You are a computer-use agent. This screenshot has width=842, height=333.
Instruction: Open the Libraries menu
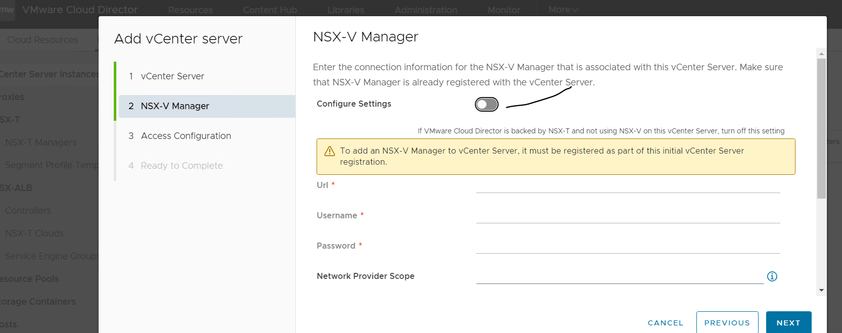(x=346, y=10)
